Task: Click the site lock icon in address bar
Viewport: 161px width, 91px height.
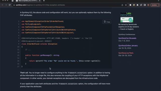Action: click(x=14, y=5)
